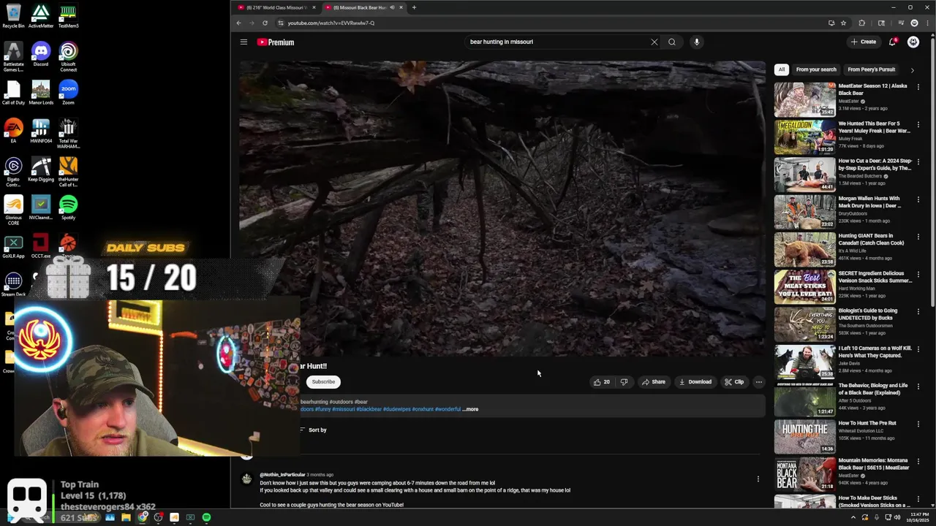Select the Zoom desktop shortcut

[68, 93]
